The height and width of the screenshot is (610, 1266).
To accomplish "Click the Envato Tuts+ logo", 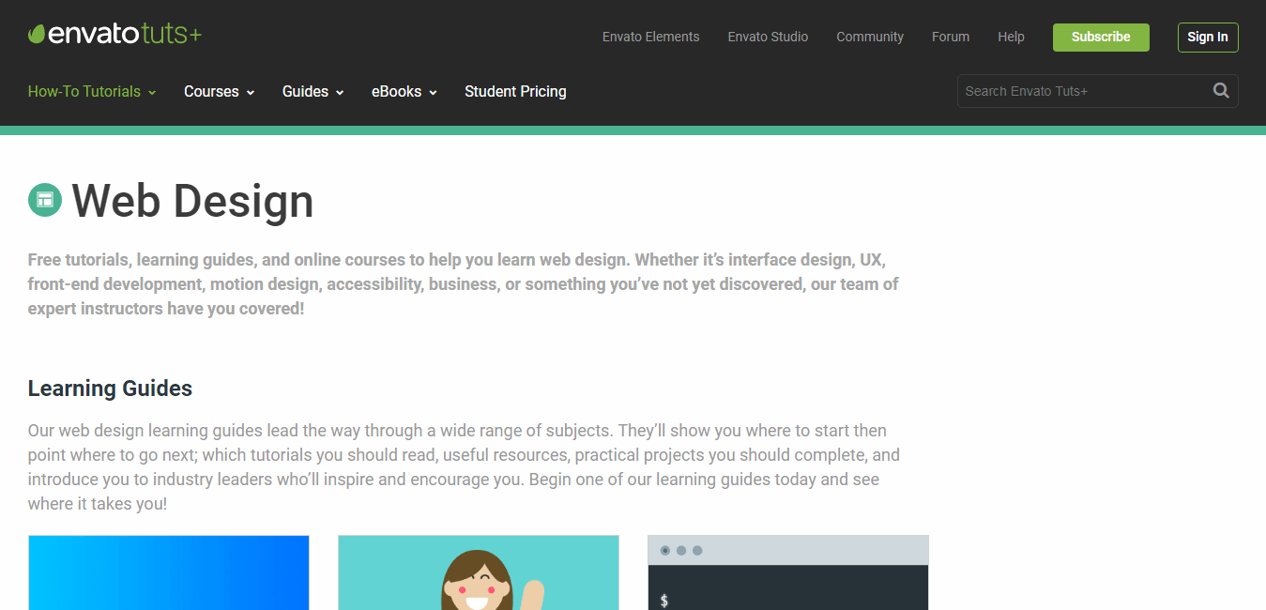I will click(114, 36).
